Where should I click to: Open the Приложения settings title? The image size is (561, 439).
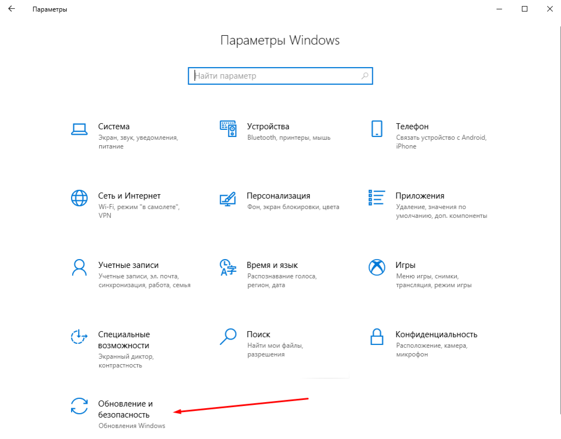(420, 196)
